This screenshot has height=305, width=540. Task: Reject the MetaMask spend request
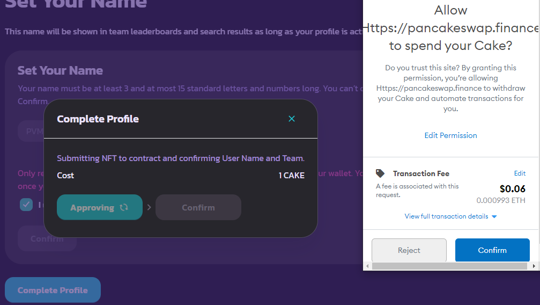(x=409, y=250)
